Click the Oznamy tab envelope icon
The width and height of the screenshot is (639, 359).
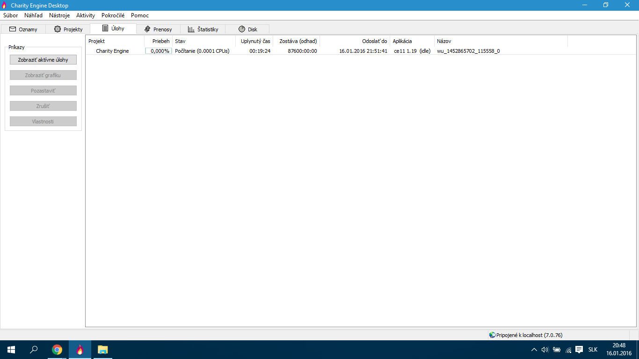click(13, 29)
